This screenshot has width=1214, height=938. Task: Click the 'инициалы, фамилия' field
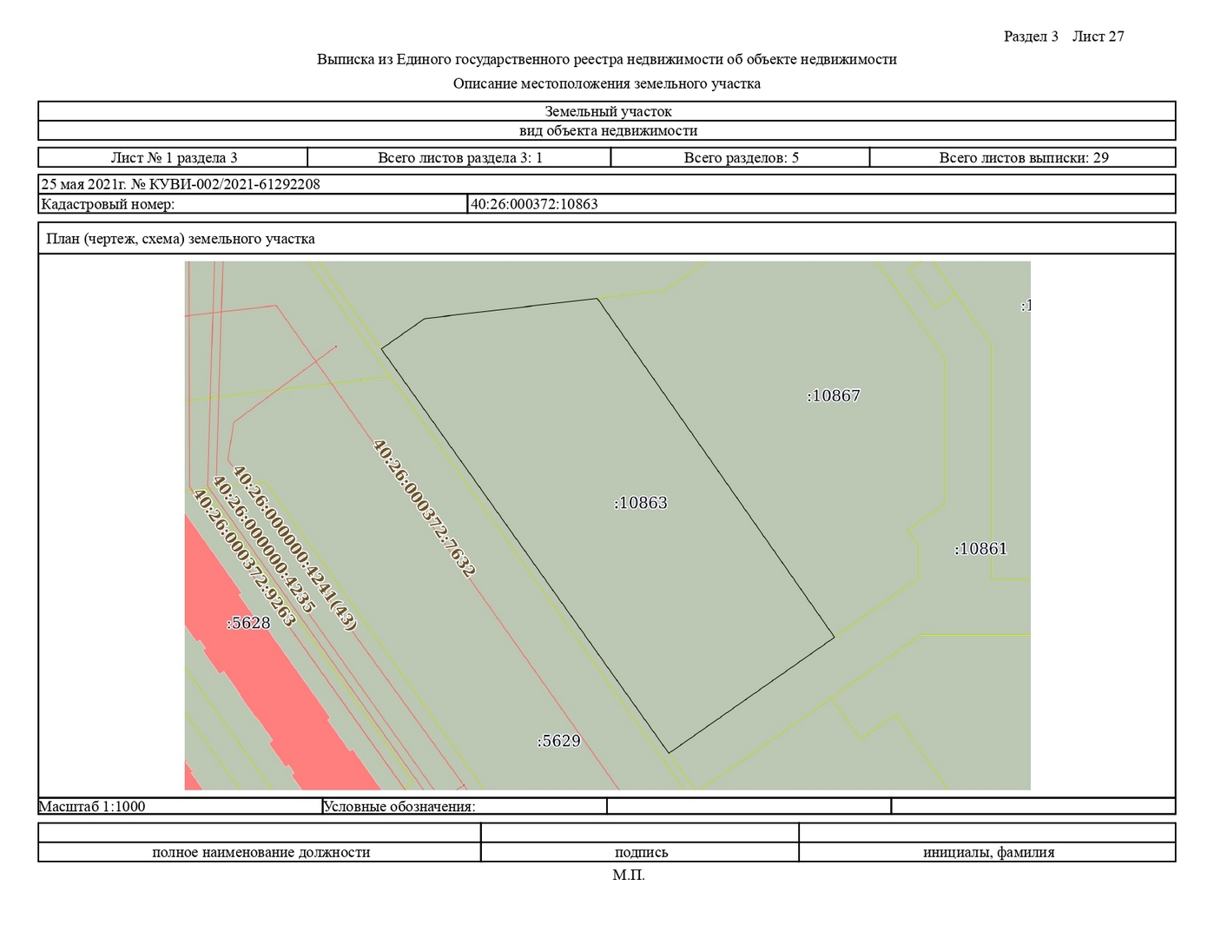988,852
